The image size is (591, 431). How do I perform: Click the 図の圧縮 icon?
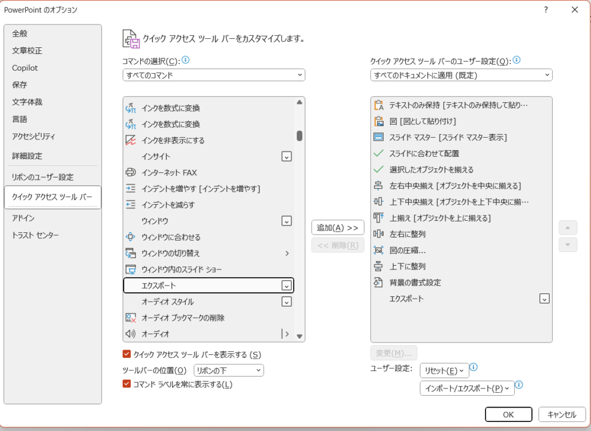click(378, 250)
